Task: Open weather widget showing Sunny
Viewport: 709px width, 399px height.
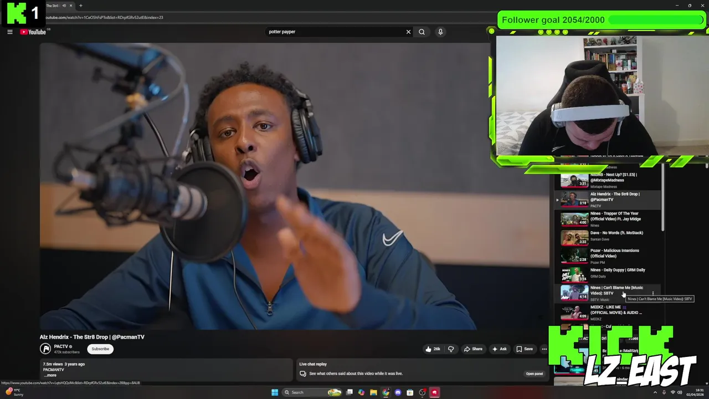Action: [x=14, y=392]
